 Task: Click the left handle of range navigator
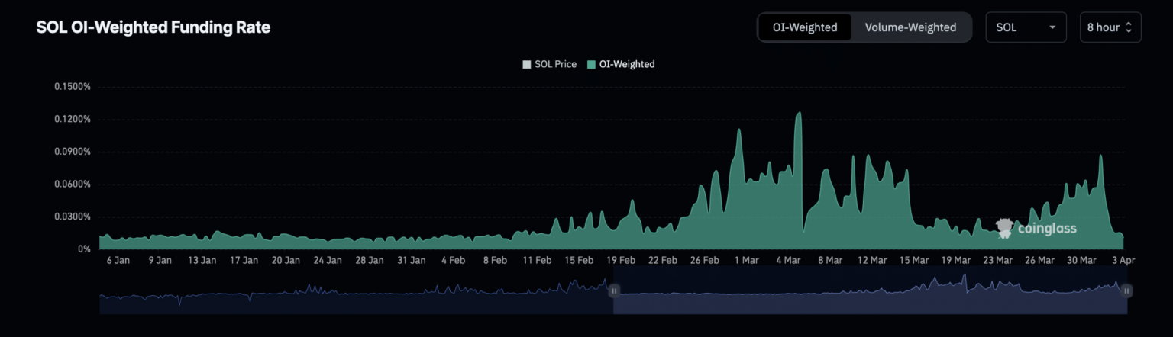[613, 290]
